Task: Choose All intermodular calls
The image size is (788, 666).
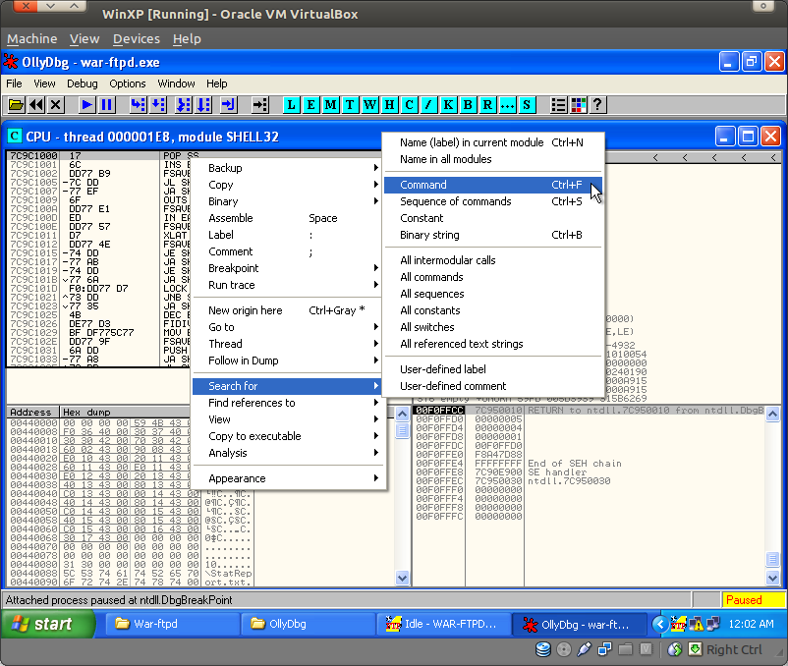Action: (x=493, y=260)
